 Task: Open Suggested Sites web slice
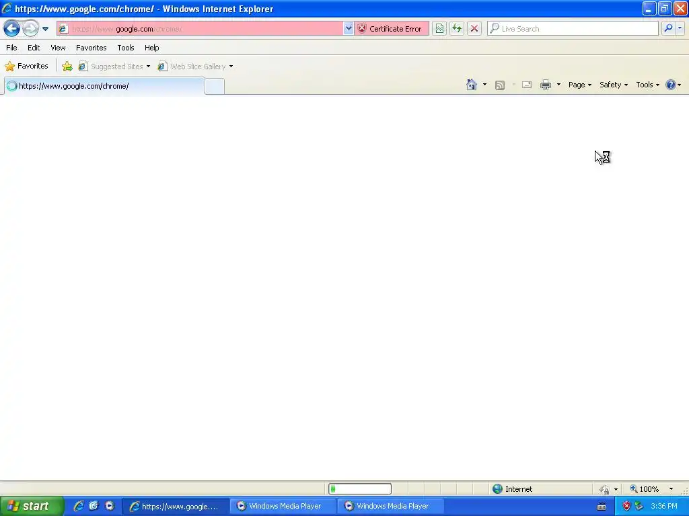114,67
